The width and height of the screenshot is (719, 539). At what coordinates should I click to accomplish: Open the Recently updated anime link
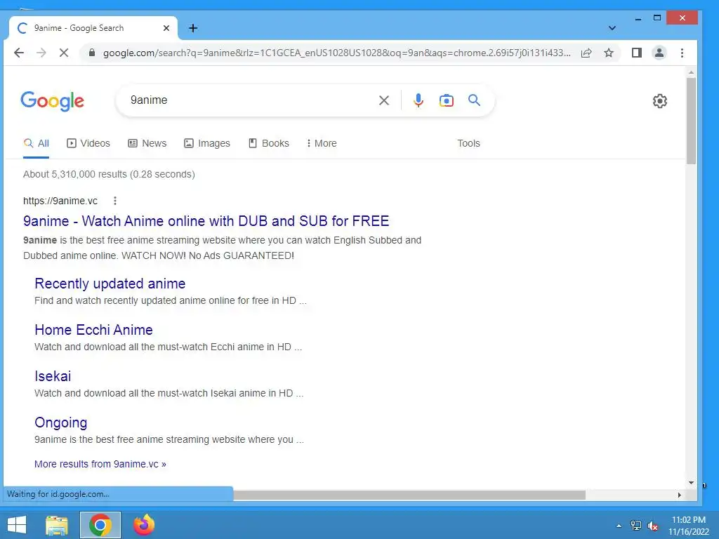click(x=110, y=284)
